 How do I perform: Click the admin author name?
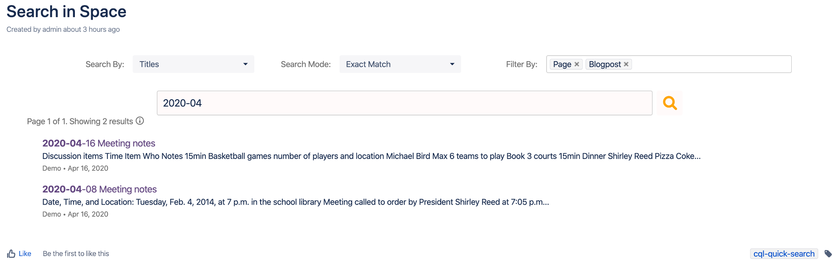tap(52, 29)
